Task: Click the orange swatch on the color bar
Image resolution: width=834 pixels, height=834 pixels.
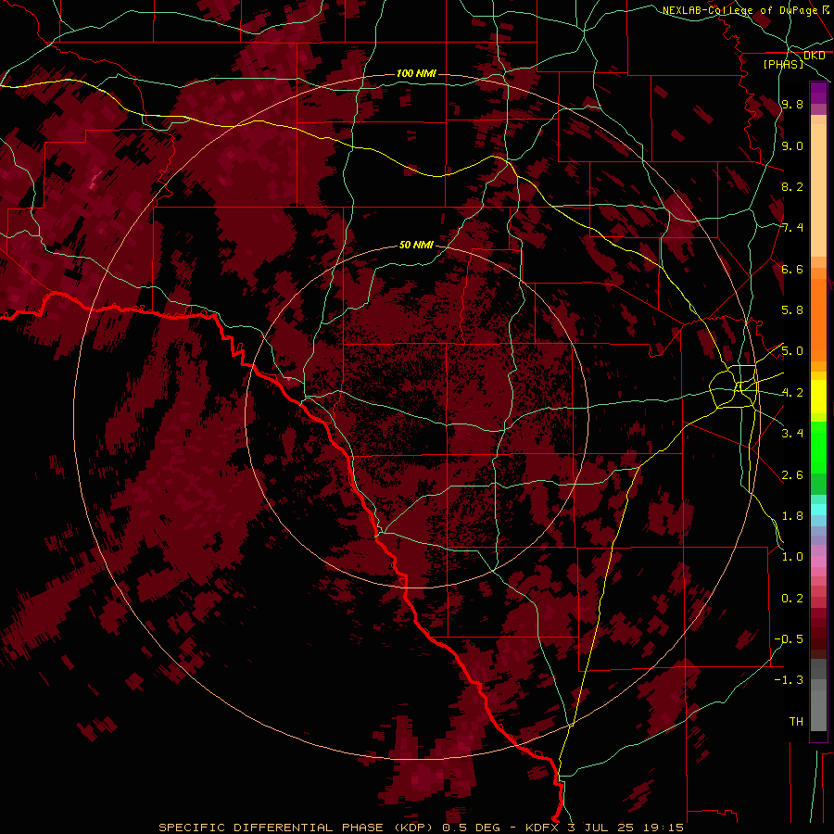Action: [818, 321]
